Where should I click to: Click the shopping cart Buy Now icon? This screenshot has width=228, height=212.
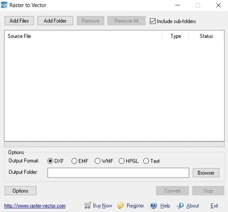[x=88, y=205]
